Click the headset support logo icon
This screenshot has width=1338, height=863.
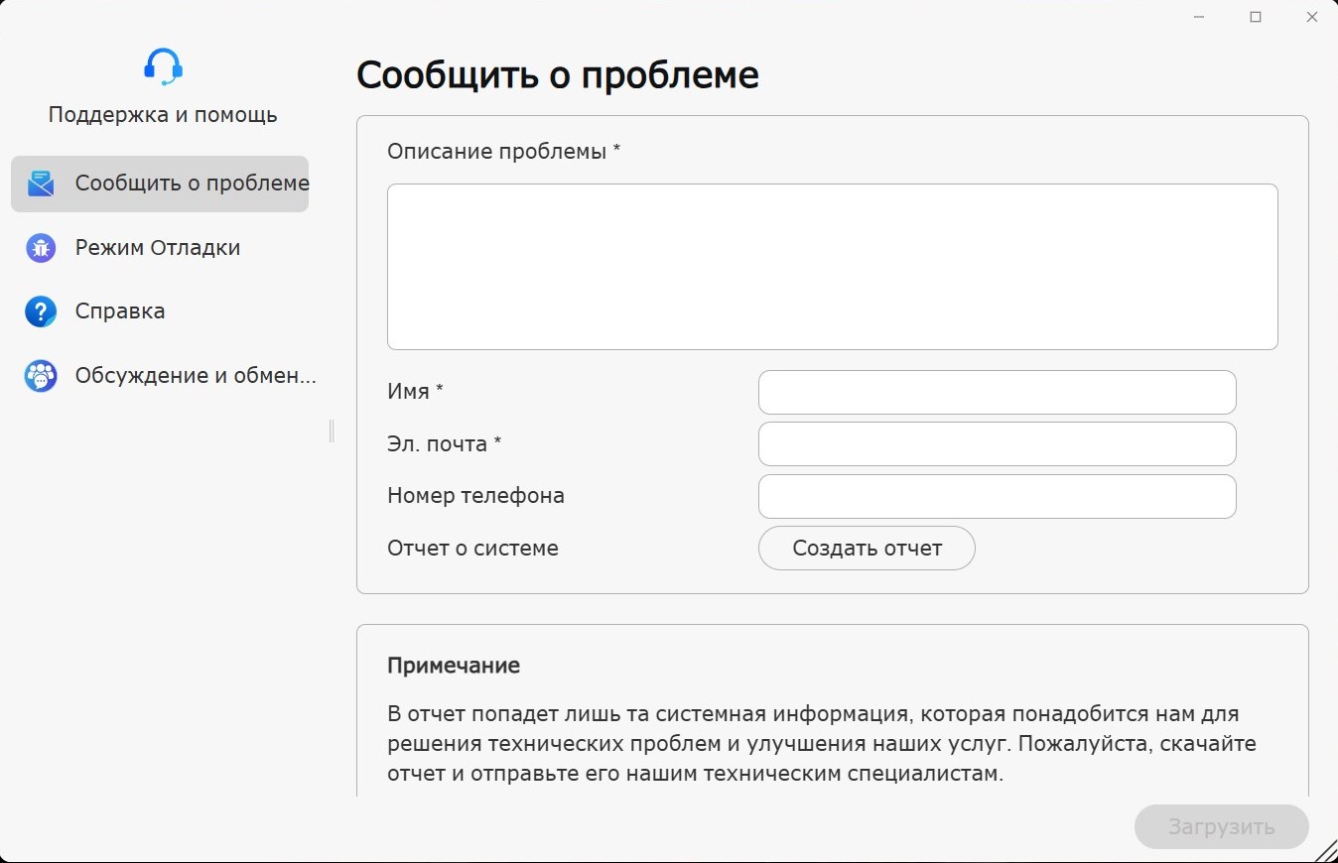click(x=163, y=66)
